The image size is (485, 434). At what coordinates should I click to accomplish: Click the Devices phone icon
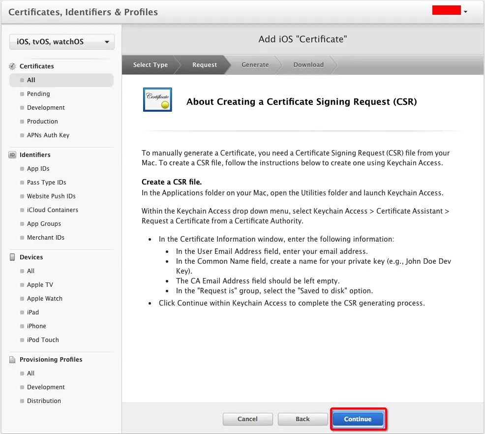[12, 257]
